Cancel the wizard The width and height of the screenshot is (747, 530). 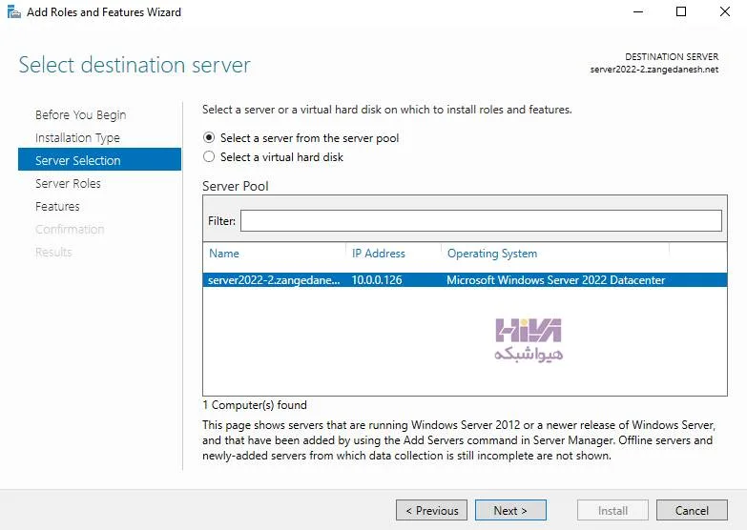[692, 511]
